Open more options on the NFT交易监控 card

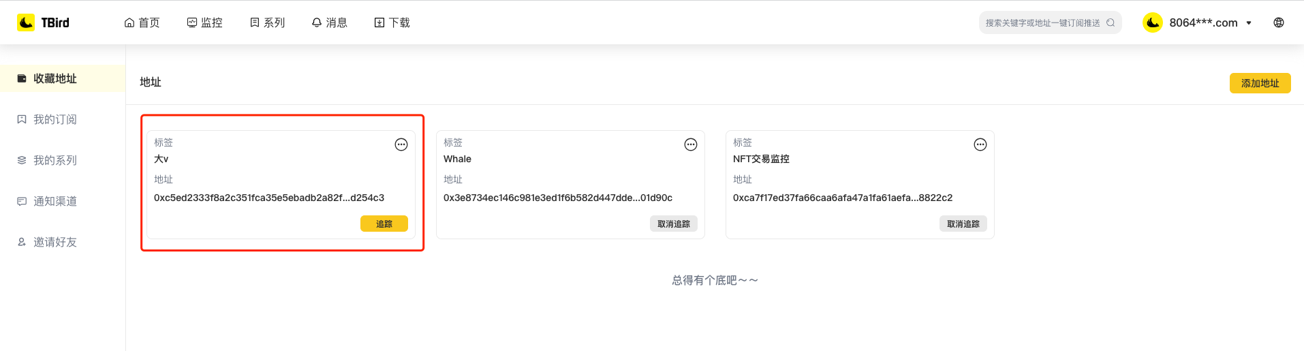[980, 144]
